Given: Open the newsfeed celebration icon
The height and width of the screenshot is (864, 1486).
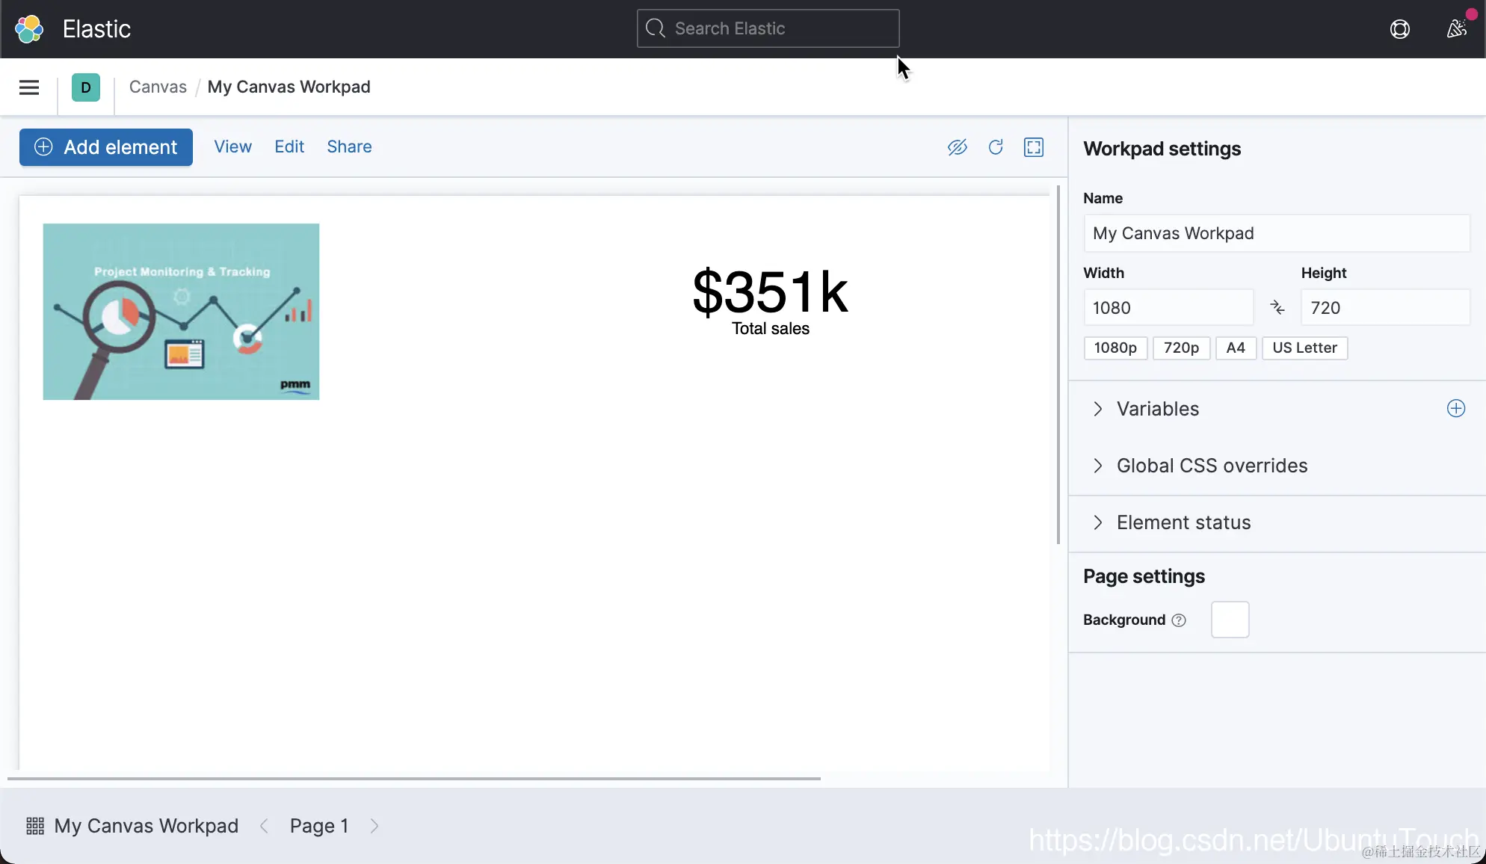Looking at the screenshot, I should (1456, 29).
